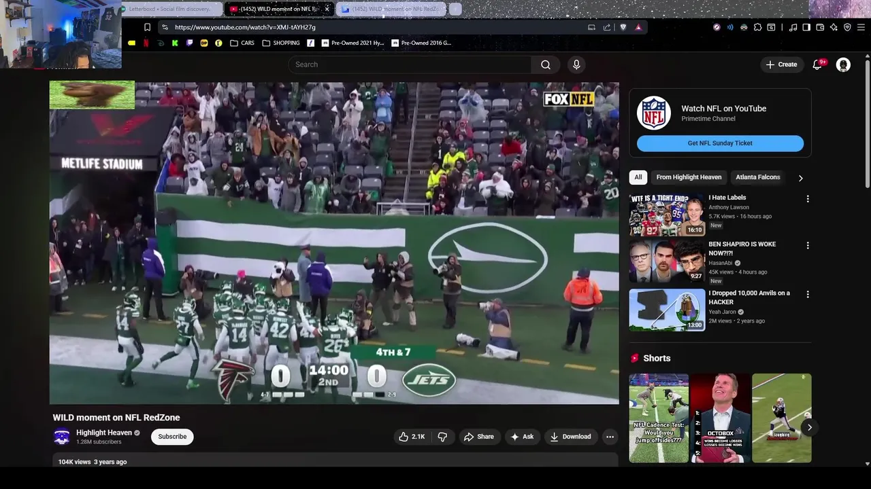Switch to the third WILD moment tab
The height and width of the screenshot is (489, 871).
393,9
